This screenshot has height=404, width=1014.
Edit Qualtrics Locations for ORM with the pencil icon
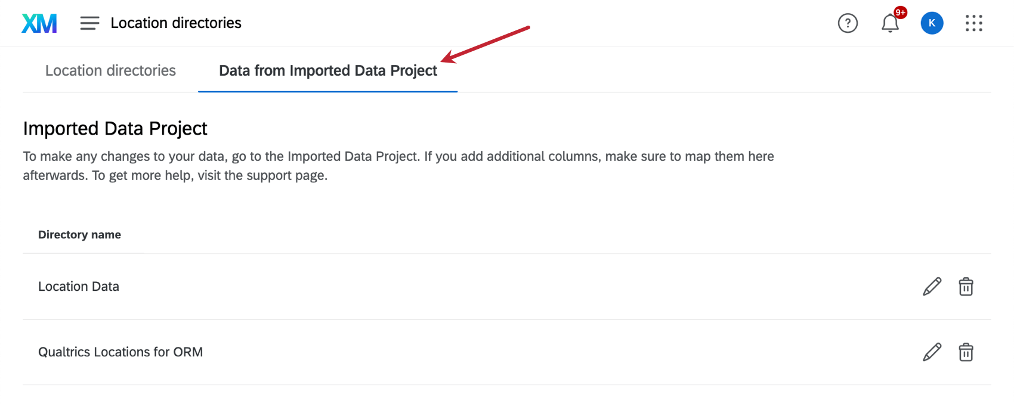[932, 352]
